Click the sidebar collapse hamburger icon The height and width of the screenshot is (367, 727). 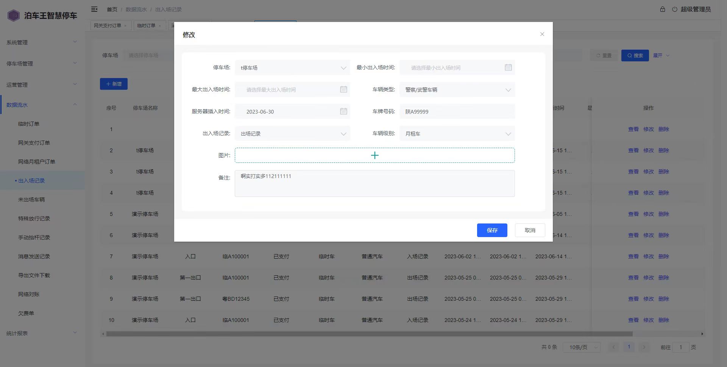coord(94,9)
